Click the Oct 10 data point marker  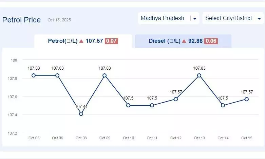tap(128, 105)
